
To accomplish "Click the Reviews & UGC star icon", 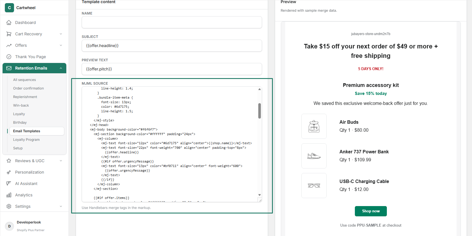I will pos(9,161).
